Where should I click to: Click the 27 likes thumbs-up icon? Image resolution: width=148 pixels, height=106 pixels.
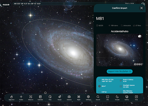tap(134, 26)
